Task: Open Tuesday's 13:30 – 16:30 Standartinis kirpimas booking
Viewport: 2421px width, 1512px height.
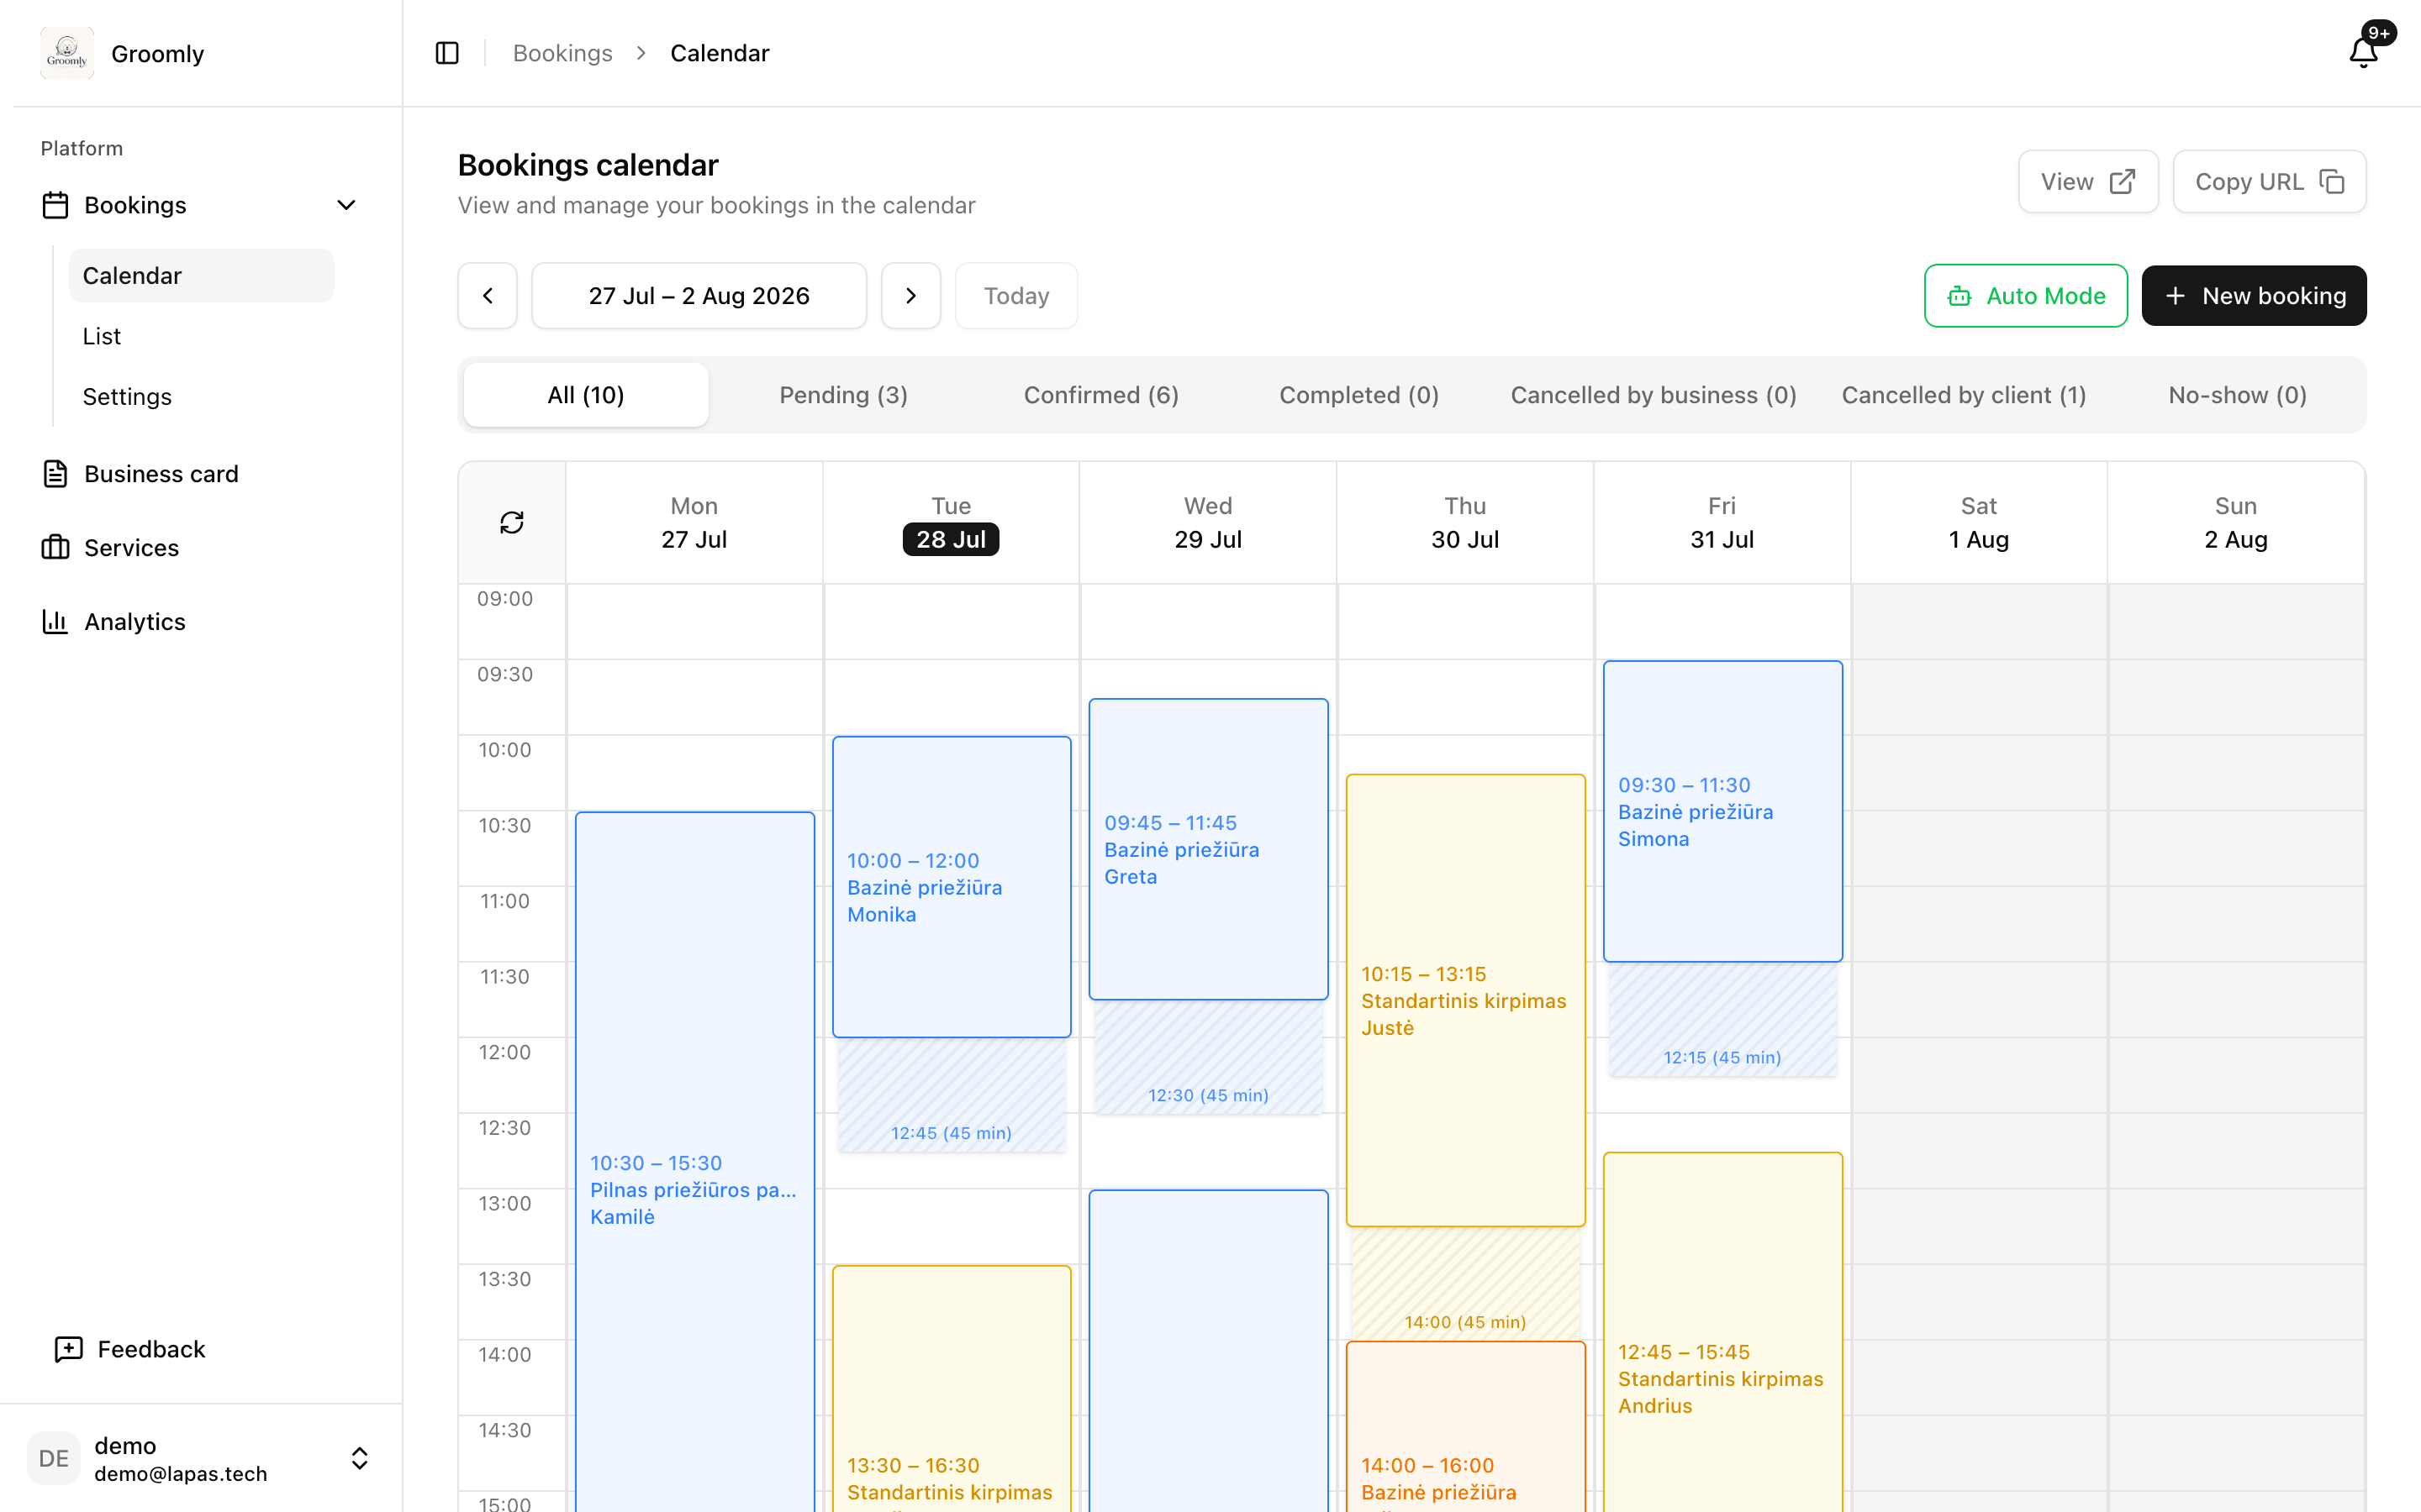Action: [x=952, y=1389]
